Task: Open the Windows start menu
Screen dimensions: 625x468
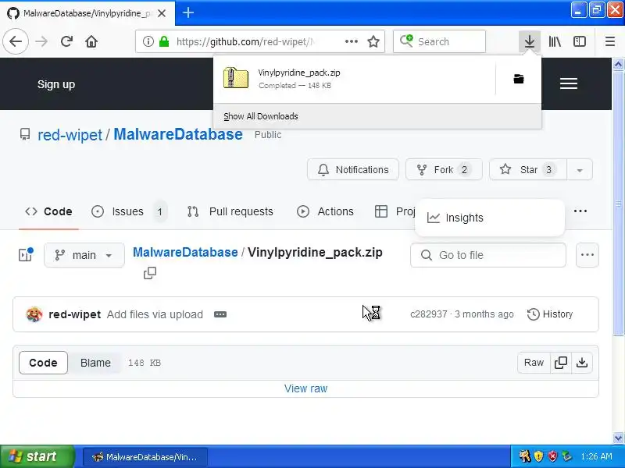Action: point(37,456)
